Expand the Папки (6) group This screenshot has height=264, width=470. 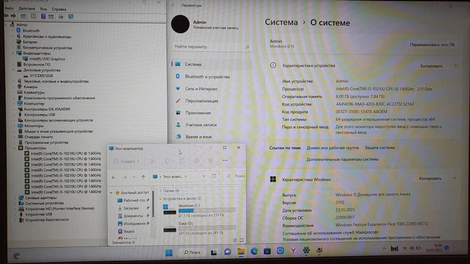pyautogui.click(x=160, y=191)
